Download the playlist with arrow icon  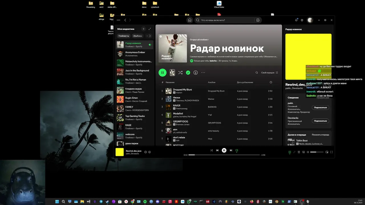196,73
